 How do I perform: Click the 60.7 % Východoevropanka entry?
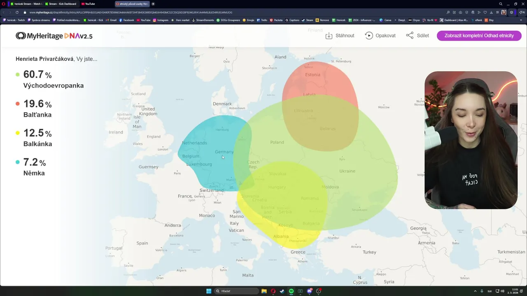click(x=49, y=79)
